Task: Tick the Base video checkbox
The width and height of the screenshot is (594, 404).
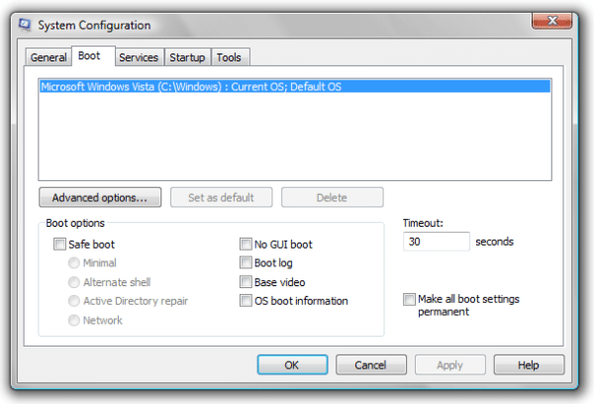Action: 246,282
